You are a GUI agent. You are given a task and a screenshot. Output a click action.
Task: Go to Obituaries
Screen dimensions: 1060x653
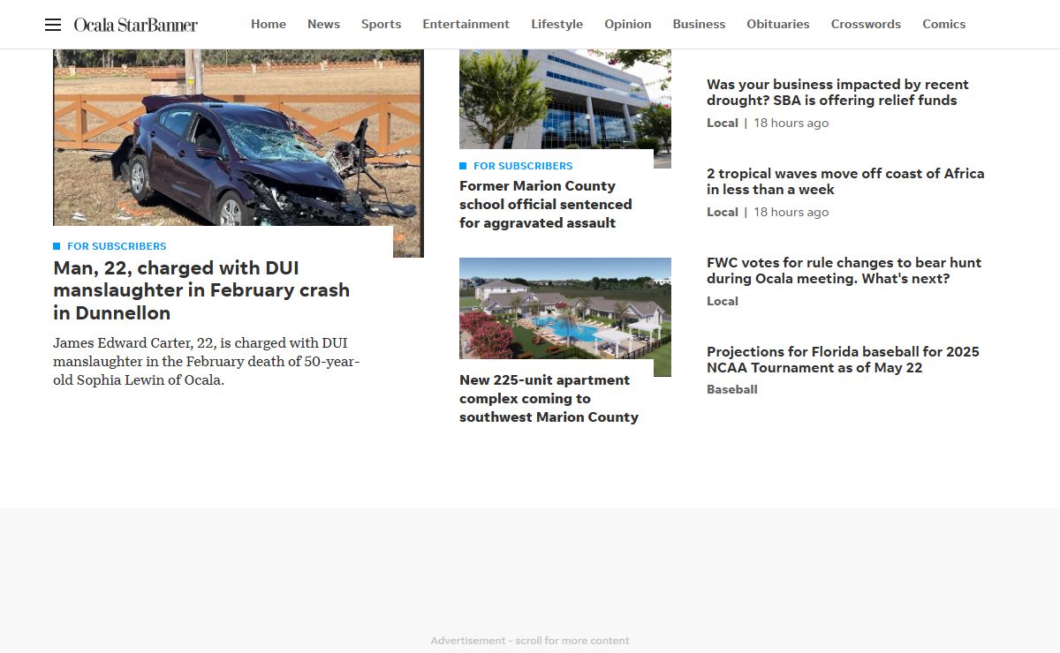click(778, 24)
